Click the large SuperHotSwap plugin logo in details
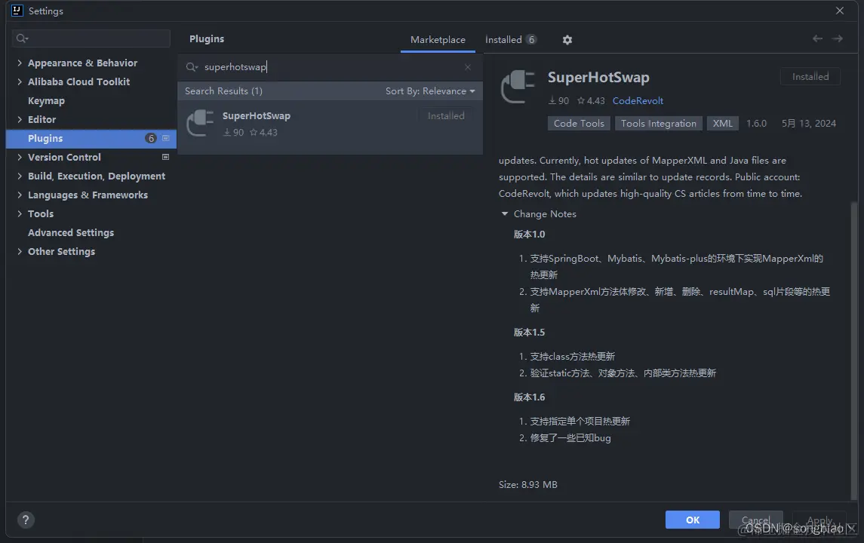The image size is (864, 543). tap(518, 87)
